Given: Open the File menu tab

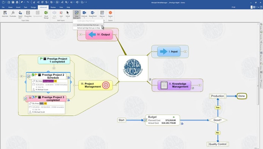Looking at the screenshot, I should [x=3, y=7].
